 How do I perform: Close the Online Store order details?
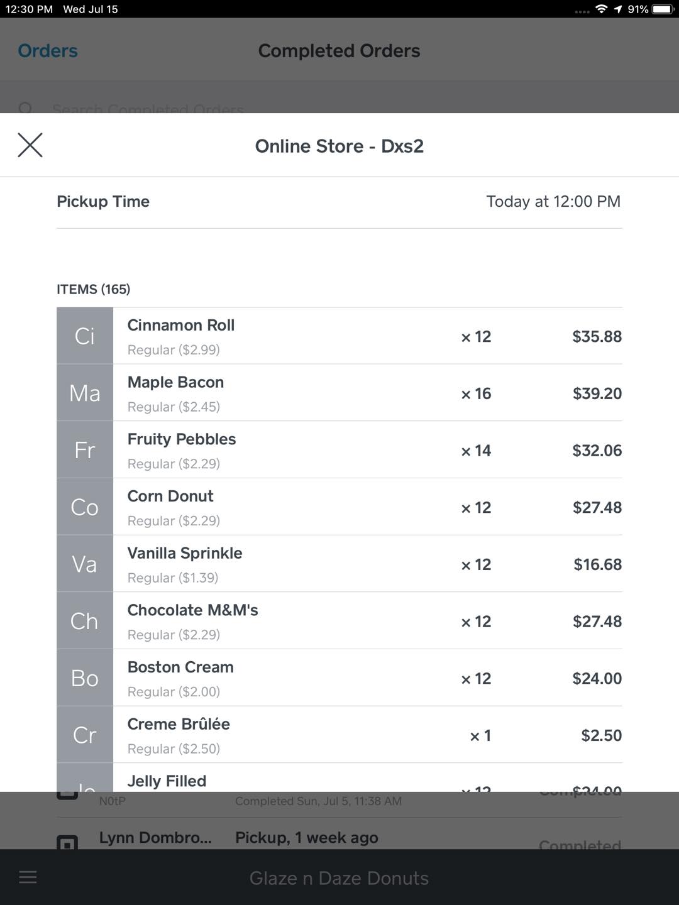30,145
